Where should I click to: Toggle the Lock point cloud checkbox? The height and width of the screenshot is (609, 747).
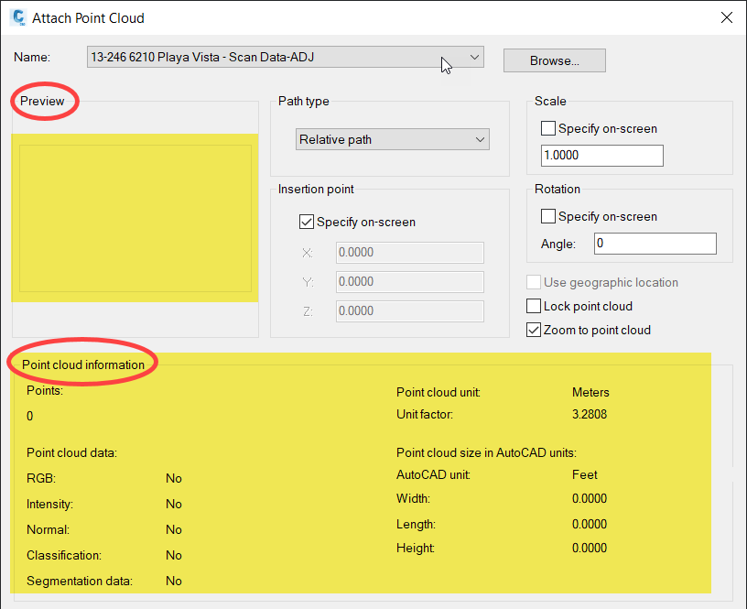pyautogui.click(x=535, y=306)
